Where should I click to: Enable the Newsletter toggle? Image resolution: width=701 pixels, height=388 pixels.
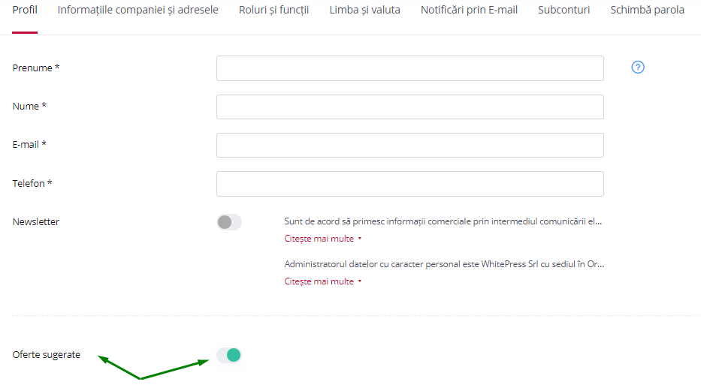pyautogui.click(x=229, y=222)
